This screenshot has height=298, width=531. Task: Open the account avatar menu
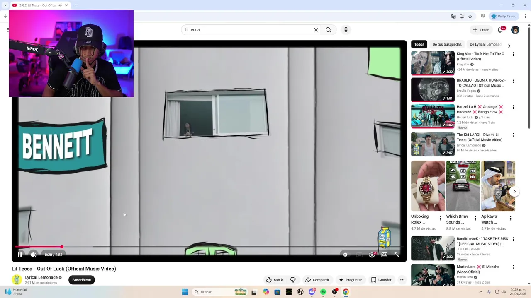pos(515,30)
